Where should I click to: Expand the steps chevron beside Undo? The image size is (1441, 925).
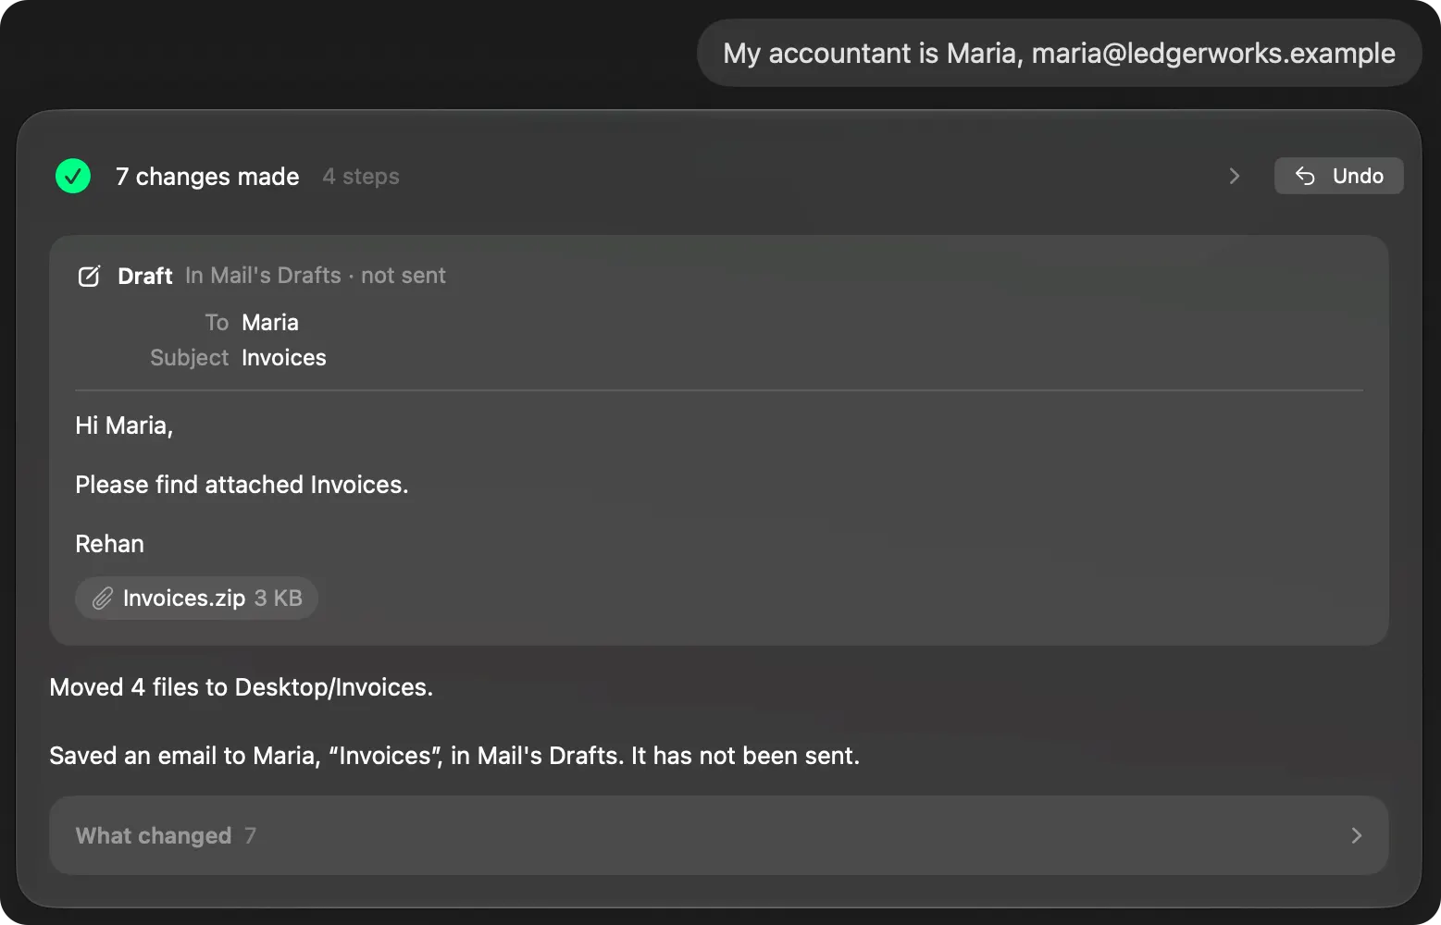[1234, 176]
